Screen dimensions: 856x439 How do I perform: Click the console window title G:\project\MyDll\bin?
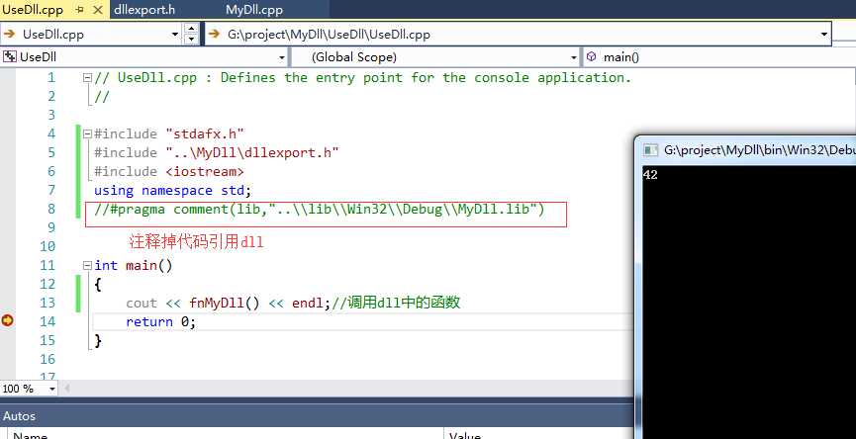coord(759,150)
